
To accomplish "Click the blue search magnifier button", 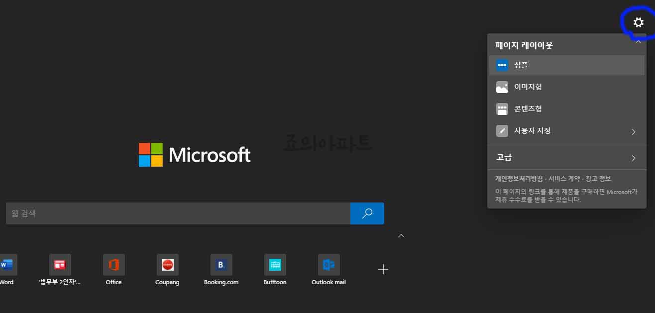I will [x=367, y=213].
